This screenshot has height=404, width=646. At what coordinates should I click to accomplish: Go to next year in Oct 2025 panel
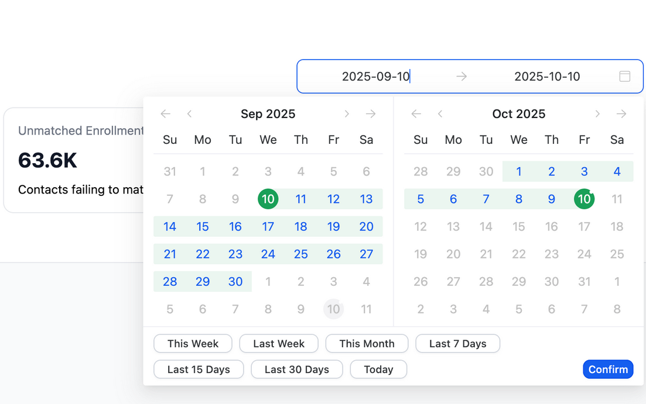click(621, 114)
